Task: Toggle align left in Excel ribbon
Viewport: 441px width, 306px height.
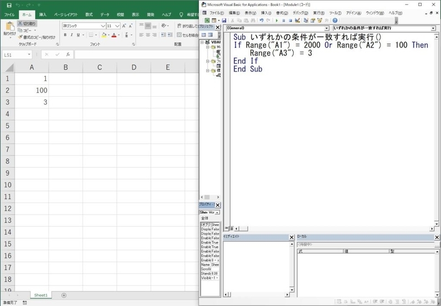Action: tap(142, 35)
